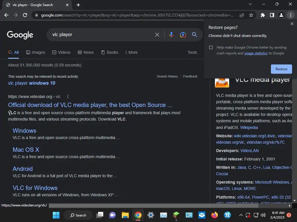Open a new tab with the plus icon
Screen dimensions: 297x222
(78, 5)
